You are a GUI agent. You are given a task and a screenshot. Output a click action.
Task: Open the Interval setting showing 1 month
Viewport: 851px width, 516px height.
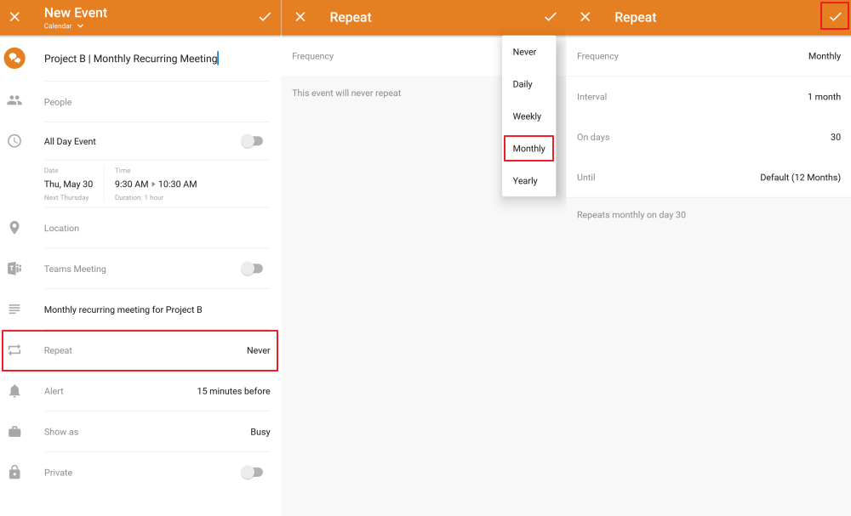706,96
